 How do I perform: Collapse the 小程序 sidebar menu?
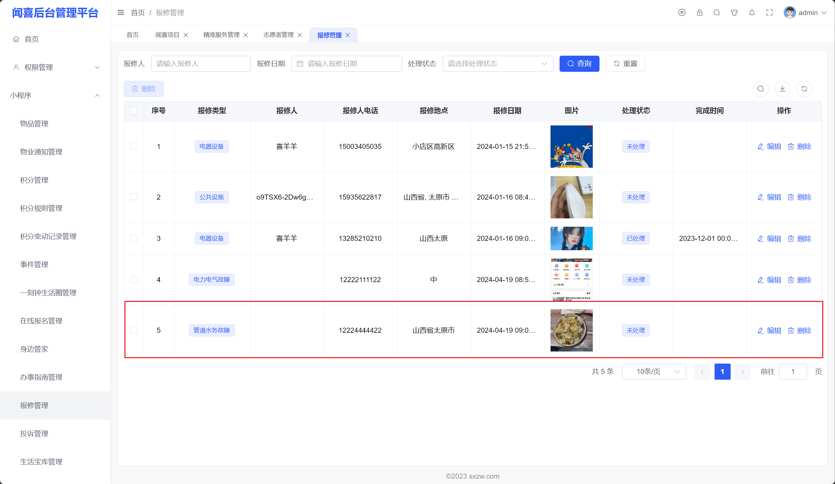(55, 96)
